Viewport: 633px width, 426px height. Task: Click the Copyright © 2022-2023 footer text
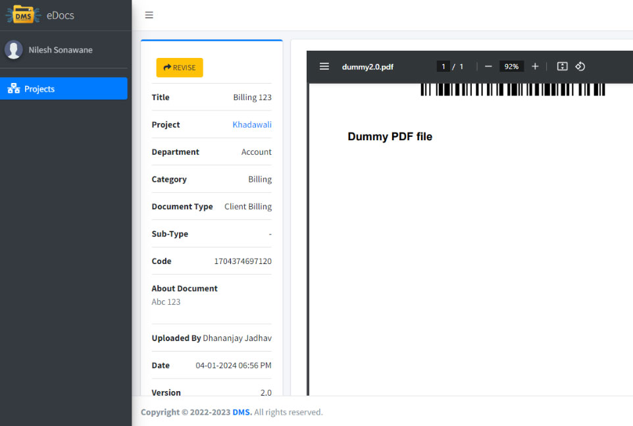(x=186, y=412)
